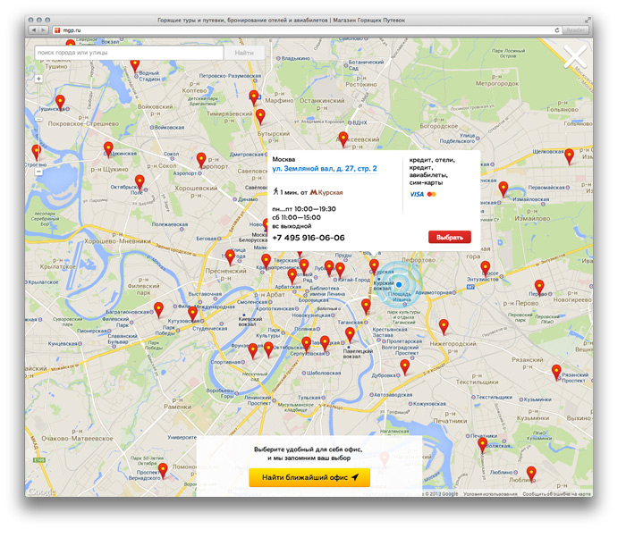Click the marker near Щукинская
This screenshot has width=626, height=546.
point(108,149)
